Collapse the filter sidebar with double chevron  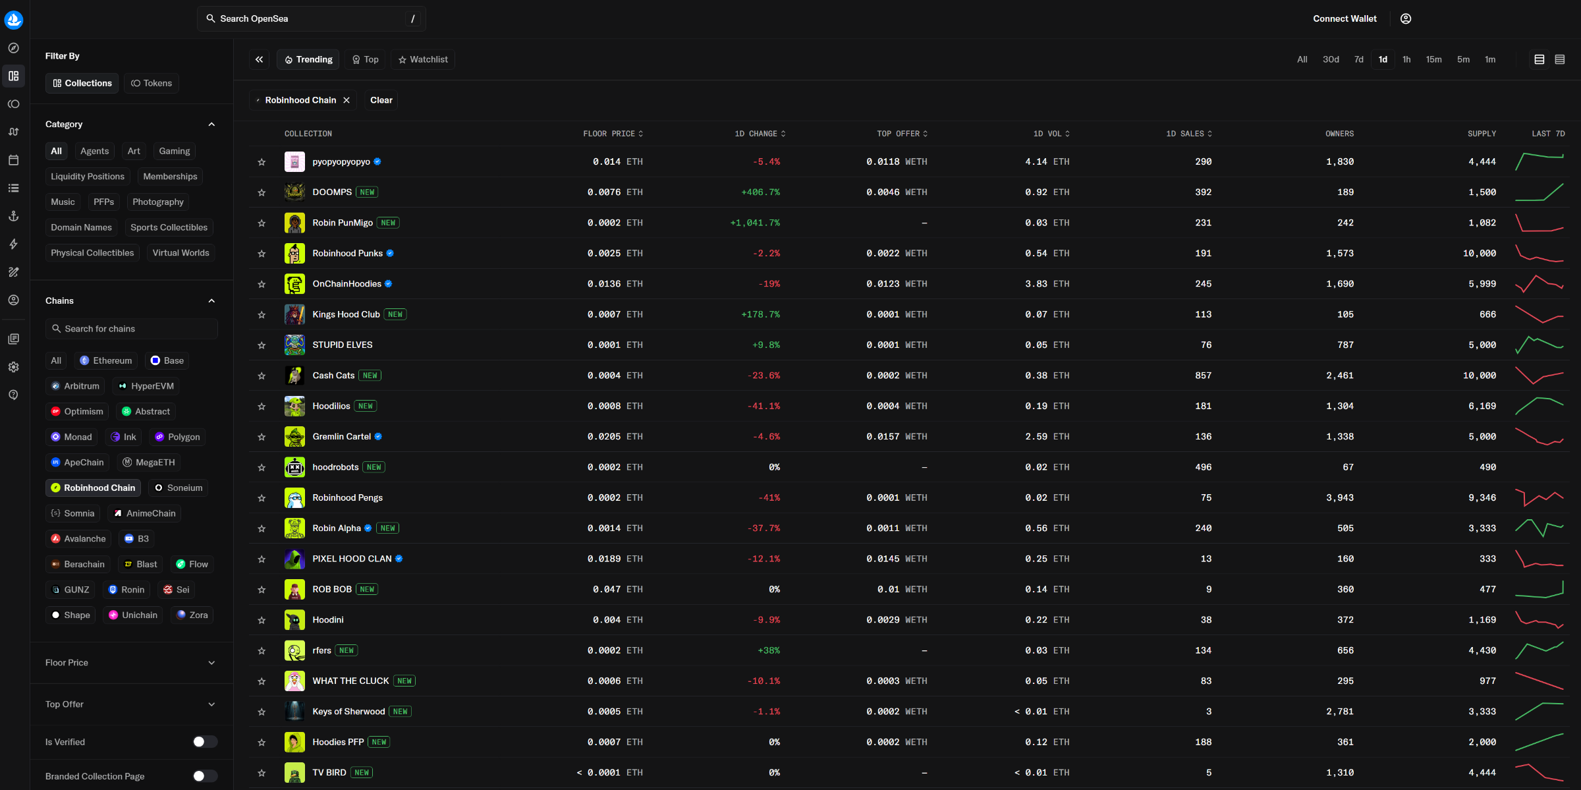(x=260, y=59)
